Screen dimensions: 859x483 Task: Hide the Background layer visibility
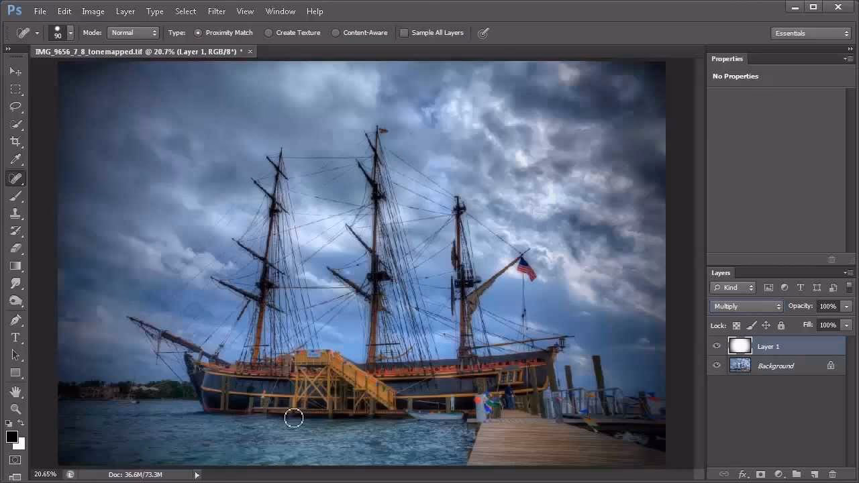717,366
